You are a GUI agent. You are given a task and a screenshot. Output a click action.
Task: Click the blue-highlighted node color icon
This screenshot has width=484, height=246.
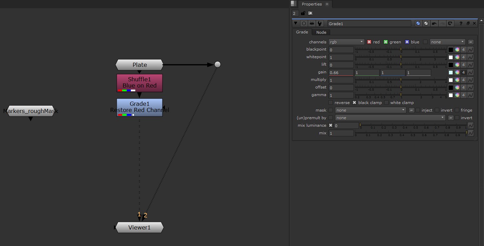(x=418, y=23)
